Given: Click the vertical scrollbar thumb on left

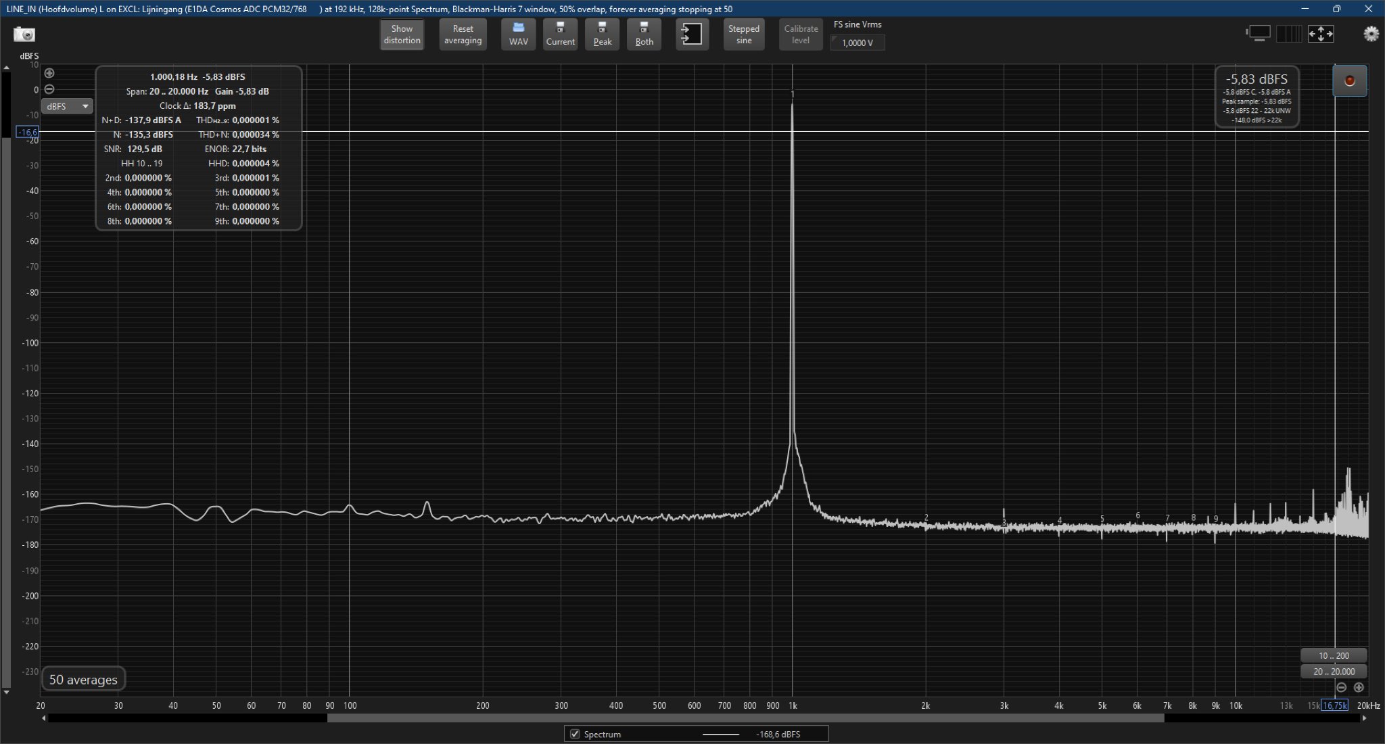Looking at the screenshot, I should tap(6, 411).
